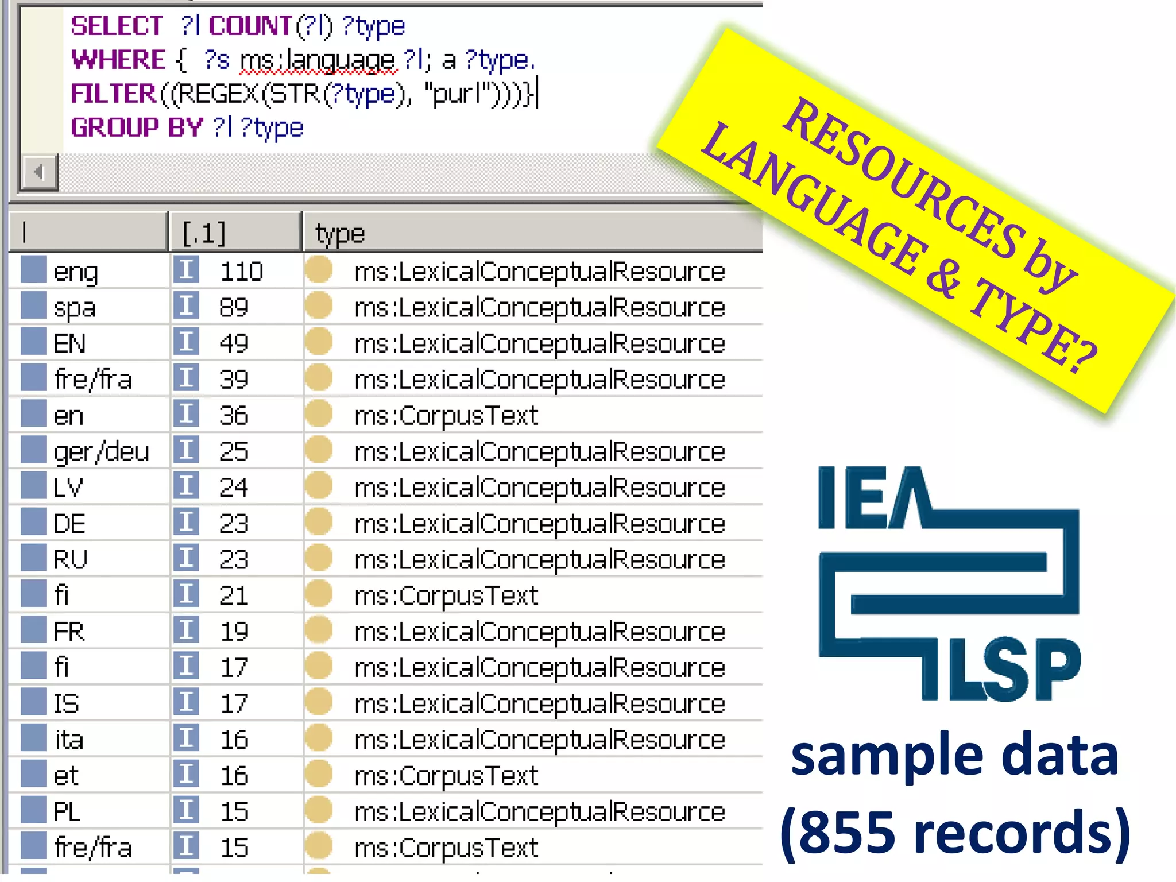Click the 'ms:language' term in the query
The image size is (1176, 882).
click(318, 61)
